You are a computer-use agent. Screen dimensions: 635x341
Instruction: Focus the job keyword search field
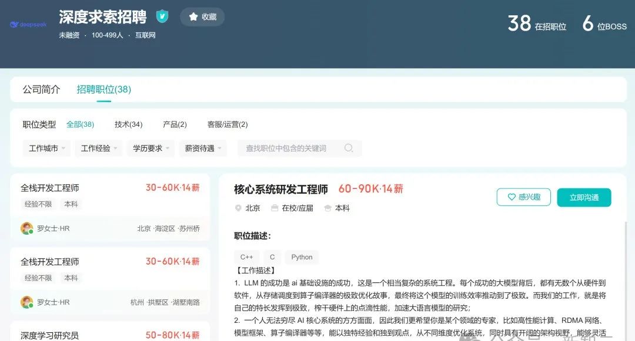pos(300,148)
